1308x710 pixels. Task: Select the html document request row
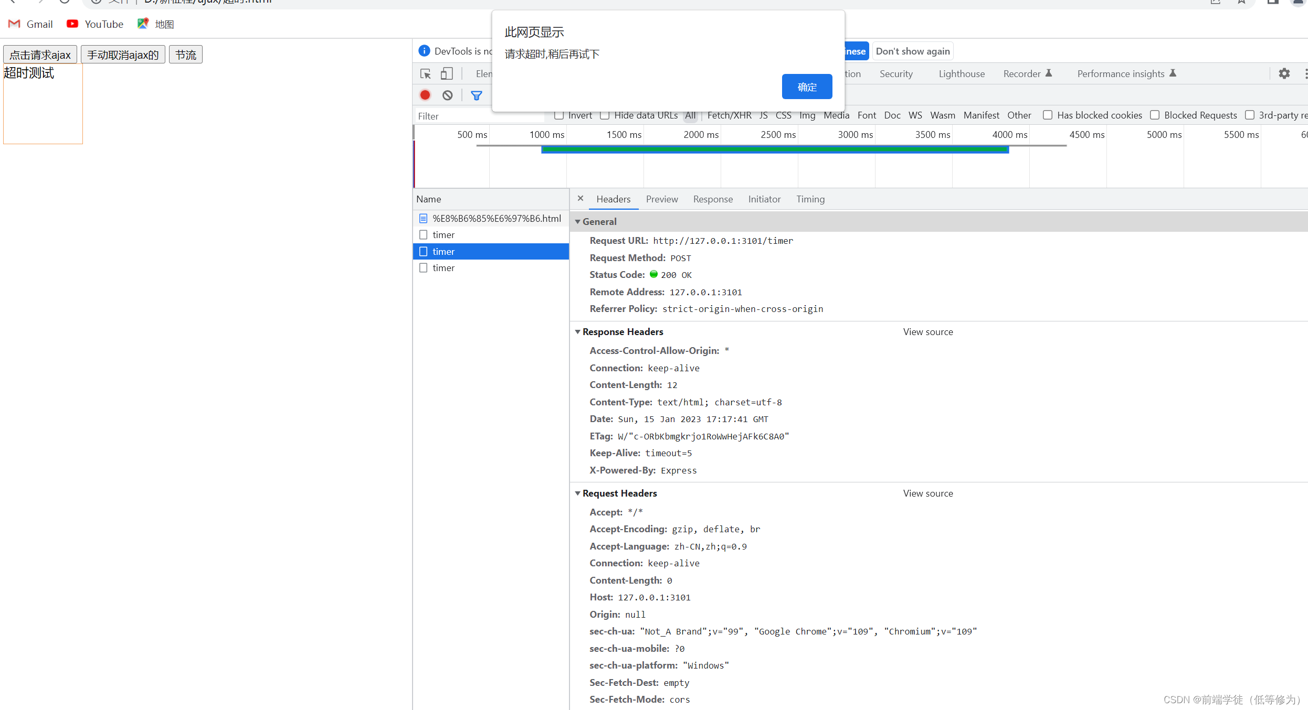coord(491,218)
